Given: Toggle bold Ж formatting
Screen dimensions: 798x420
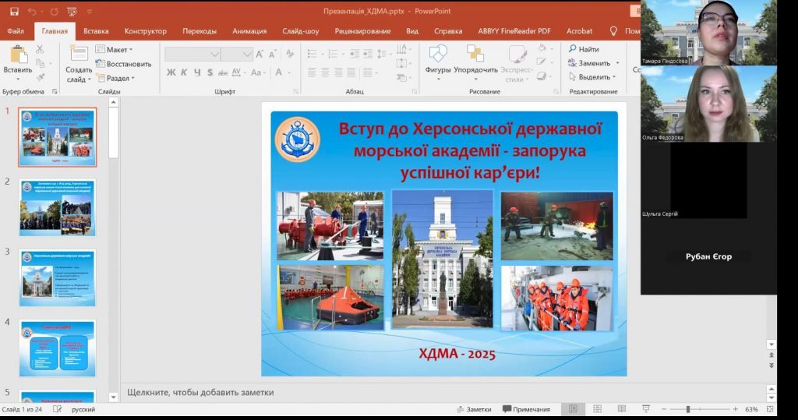Looking at the screenshot, I should click(x=171, y=72).
